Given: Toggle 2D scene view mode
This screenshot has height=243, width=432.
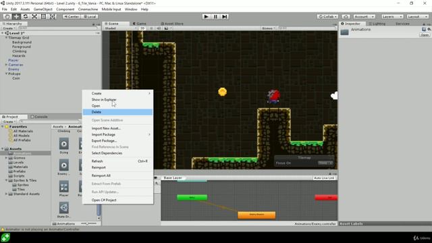Looking at the screenshot, I should (142, 28).
